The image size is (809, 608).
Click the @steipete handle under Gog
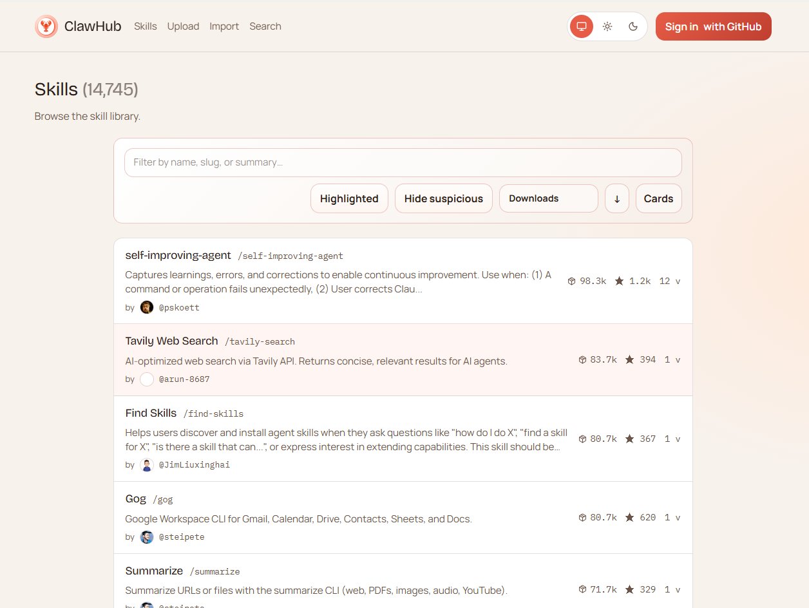[x=182, y=537]
